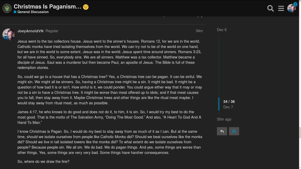Open the search magnifier icon
This screenshot has height=169, width=301.
coord(270,8)
